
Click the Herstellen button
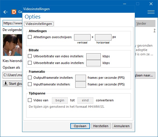point(101,126)
